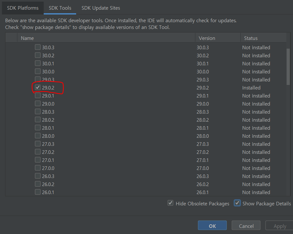Click the Version cell reading 26.0.1
Image resolution: width=293 pixels, height=234 pixels.
pyautogui.click(x=202, y=192)
